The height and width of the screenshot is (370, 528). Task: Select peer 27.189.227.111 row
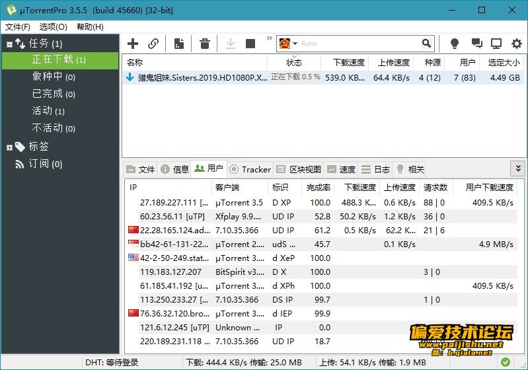(x=321, y=203)
